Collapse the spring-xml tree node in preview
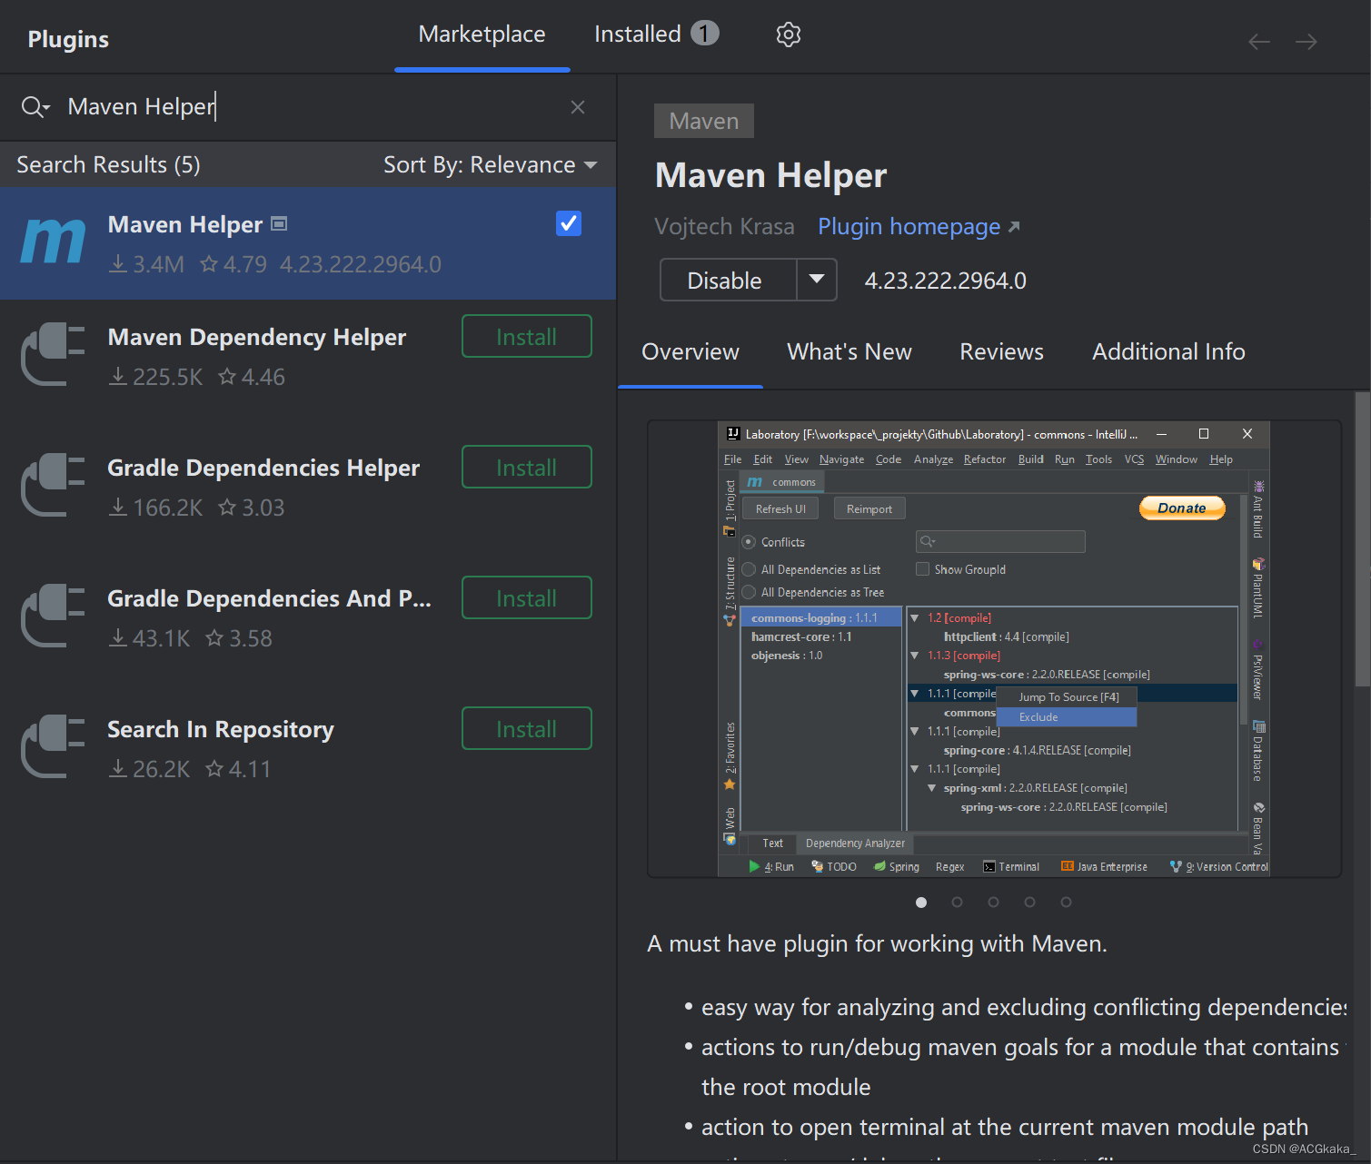This screenshot has height=1164, width=1371. [x=932, y=788]
